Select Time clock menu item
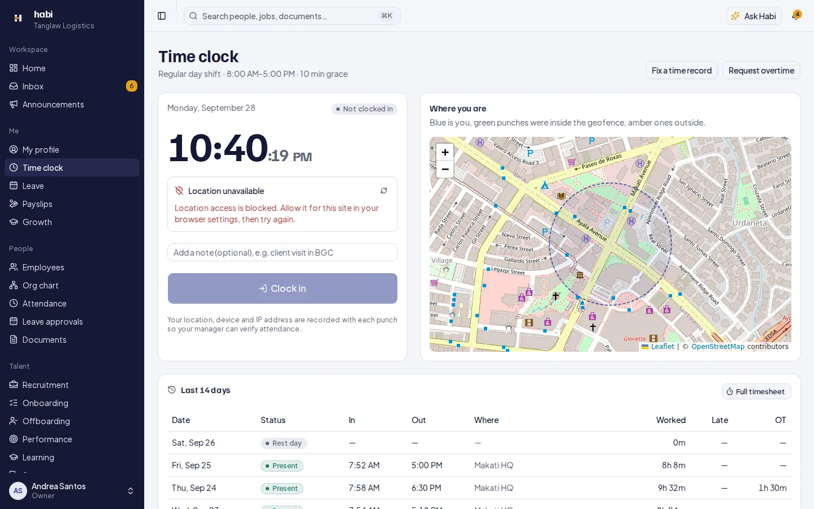Screen dimensions: 814x509 tap(72, 167)
